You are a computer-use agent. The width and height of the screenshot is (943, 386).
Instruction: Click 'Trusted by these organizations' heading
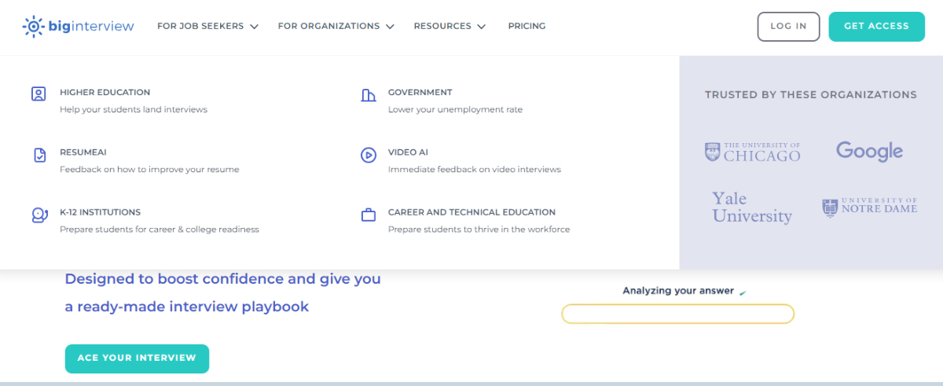coord(810,94)
